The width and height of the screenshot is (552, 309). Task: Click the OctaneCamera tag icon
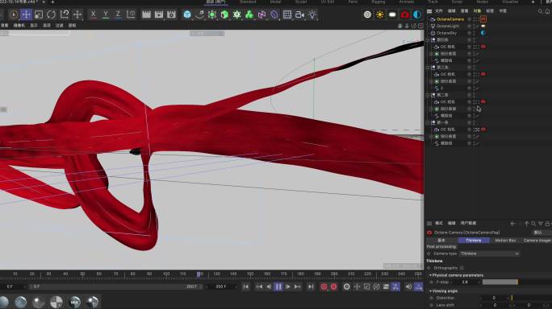(483, 19)
